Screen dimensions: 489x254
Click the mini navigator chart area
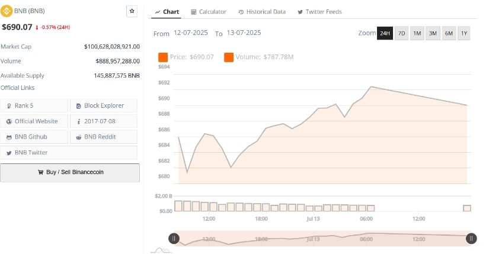click(x=322, y=239)
